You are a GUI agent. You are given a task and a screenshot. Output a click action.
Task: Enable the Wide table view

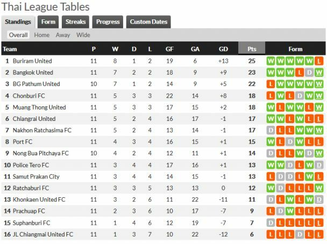(83, 35)
